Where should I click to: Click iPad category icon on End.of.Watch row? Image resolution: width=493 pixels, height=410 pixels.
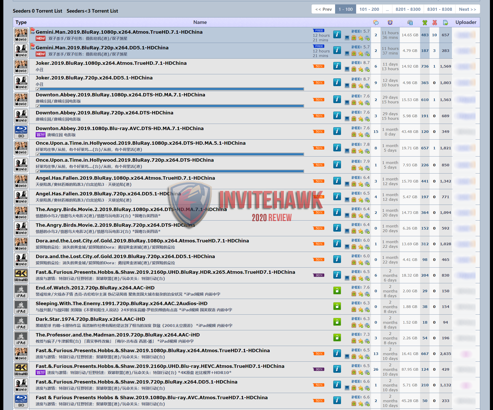point(21,291)
